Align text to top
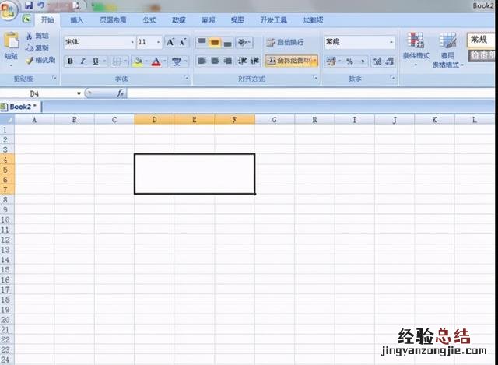Viewport: 498px width, 365px height. (202, 42)
